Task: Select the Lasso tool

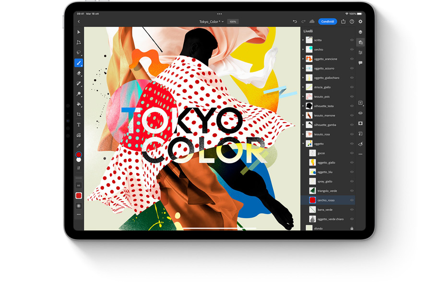Action: pos(79,53)
